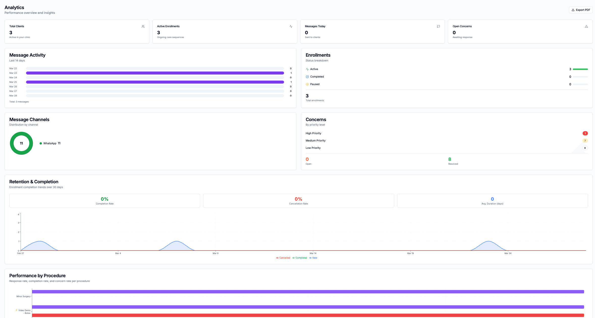The width and height of the screenshot is (595, 318).
Task: Toggle the Cancelled series in the retention chart legend
Action: pyautogui.click(x=283, y=258)
